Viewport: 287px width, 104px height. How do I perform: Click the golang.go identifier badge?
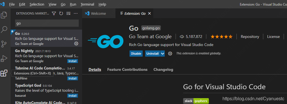tap(151, 28)
